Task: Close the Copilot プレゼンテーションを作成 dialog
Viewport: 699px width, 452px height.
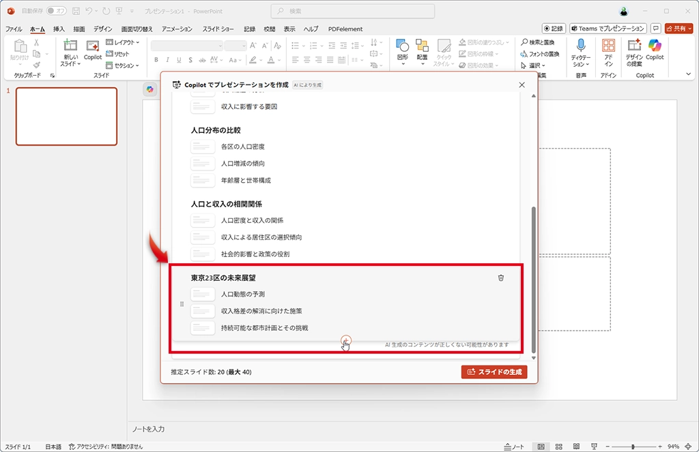Action: click(522, 85)
